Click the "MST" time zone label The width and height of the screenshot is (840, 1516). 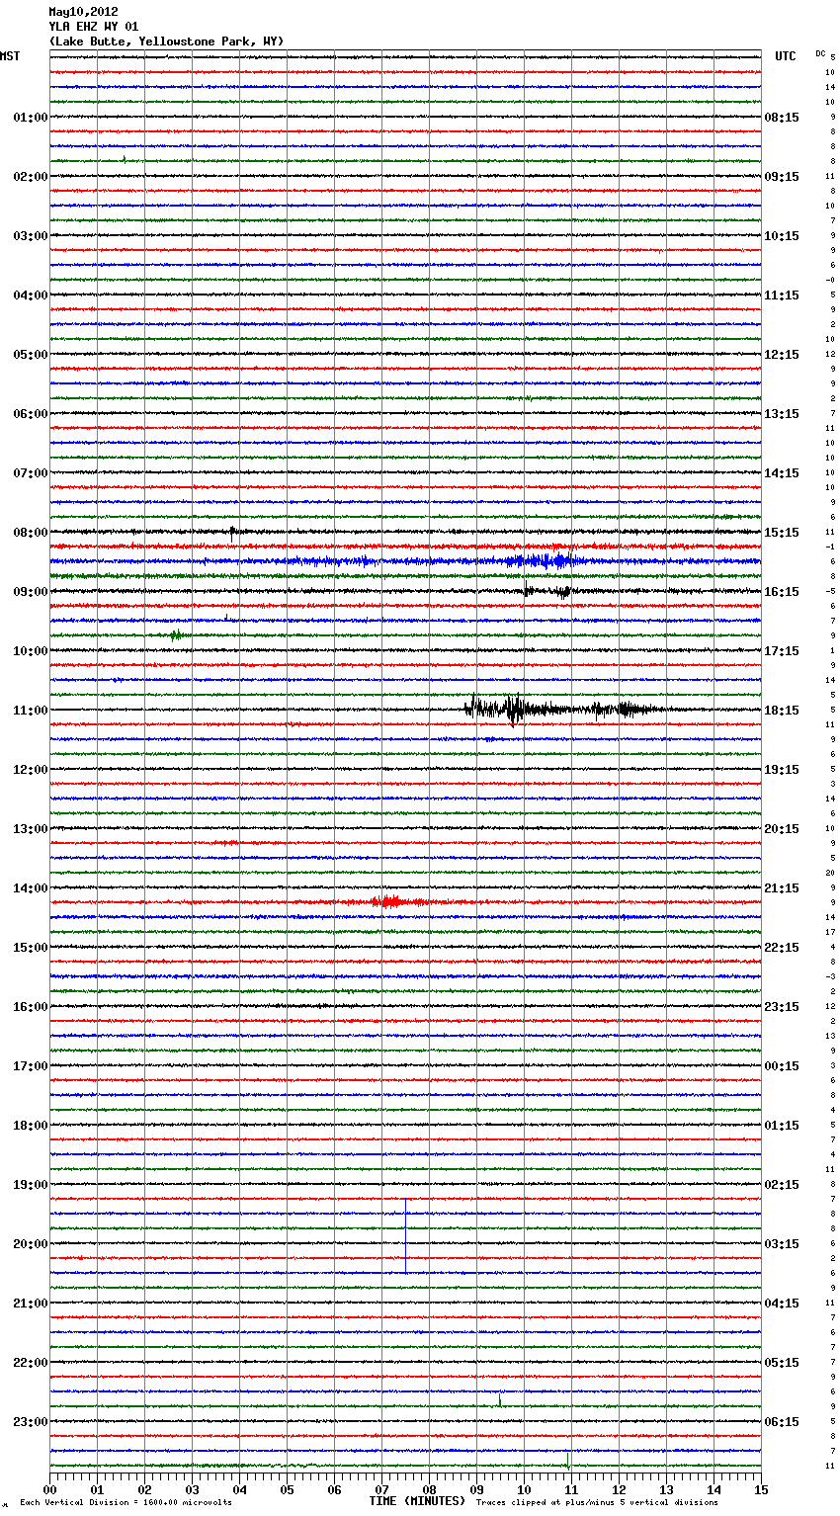pos(10,56)
